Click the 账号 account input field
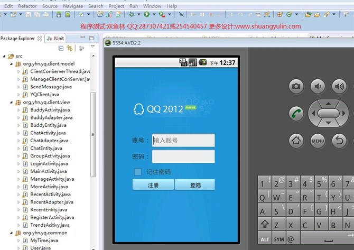Viewport: 354px width, 250px height. pyautogui.click(x=183, y=140)
